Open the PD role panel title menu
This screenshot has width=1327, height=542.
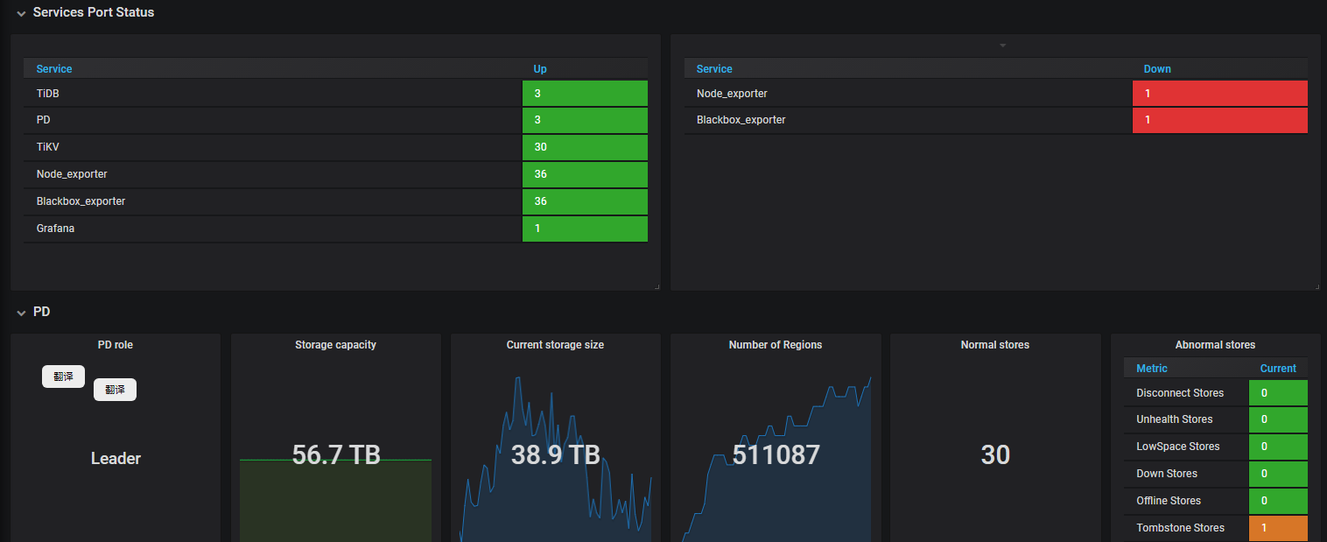(116, 345)
